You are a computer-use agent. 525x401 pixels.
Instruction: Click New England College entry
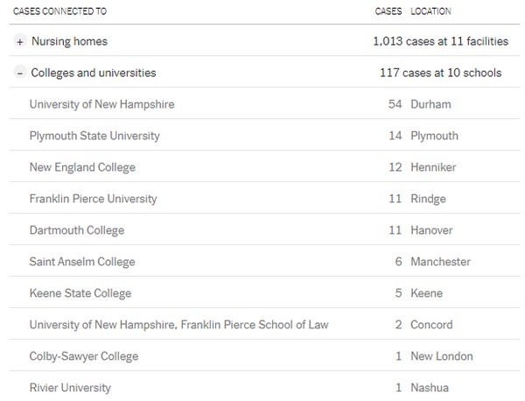[82, 167]
